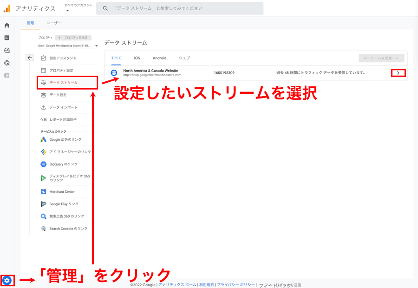Open データ ストリーム menu item
418x288 pixels.
point(67,83)
